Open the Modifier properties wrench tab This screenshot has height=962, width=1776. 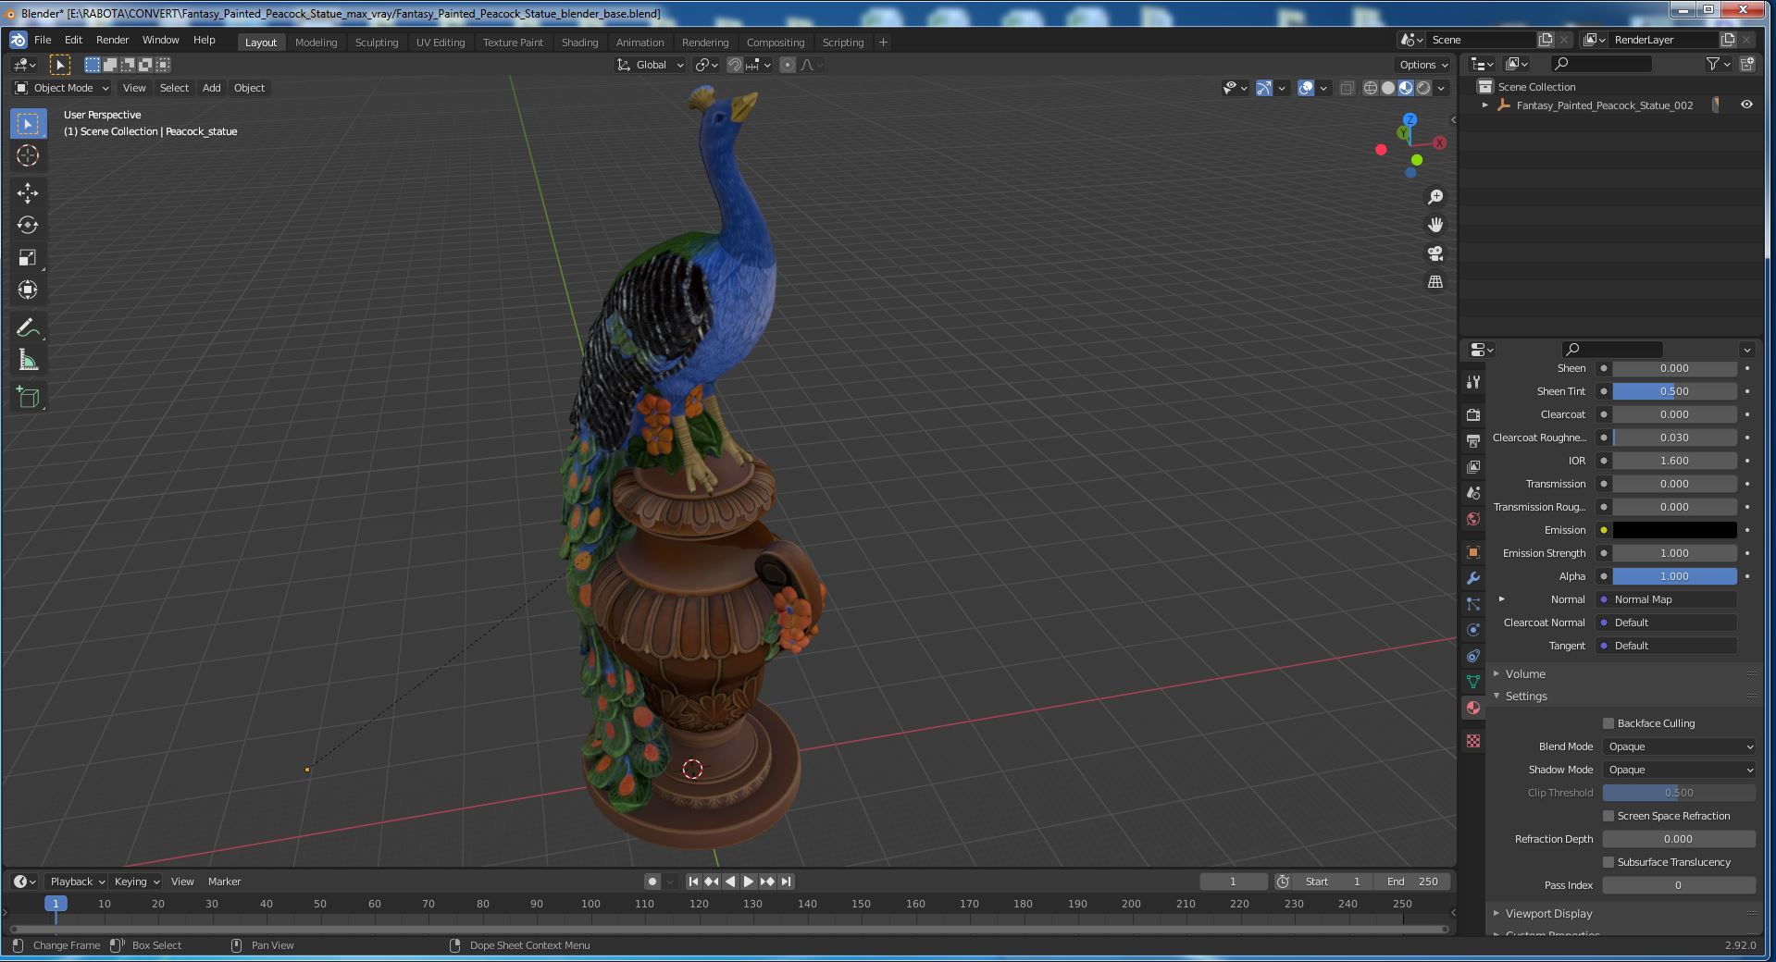(1473, 578)
